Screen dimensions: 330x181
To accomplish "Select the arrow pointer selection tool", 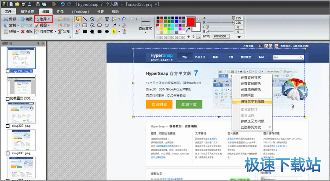I will coord(77,19).
